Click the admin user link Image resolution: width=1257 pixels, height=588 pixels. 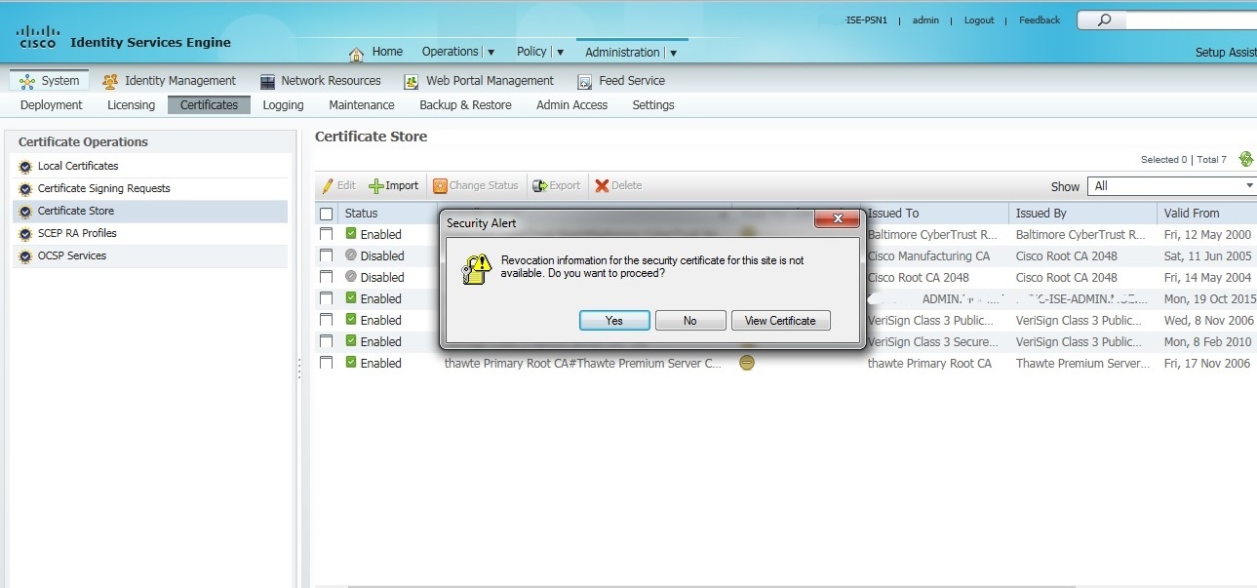[x=925, y=20]
